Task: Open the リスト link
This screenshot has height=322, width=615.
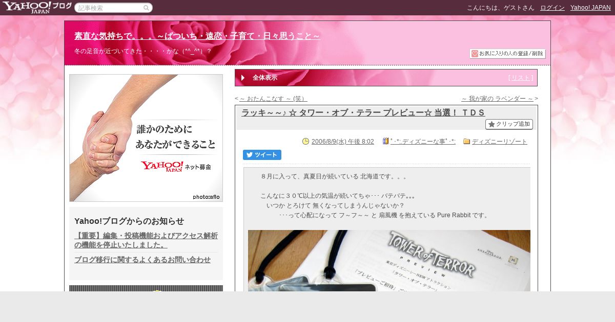Action: pos(520,78)
